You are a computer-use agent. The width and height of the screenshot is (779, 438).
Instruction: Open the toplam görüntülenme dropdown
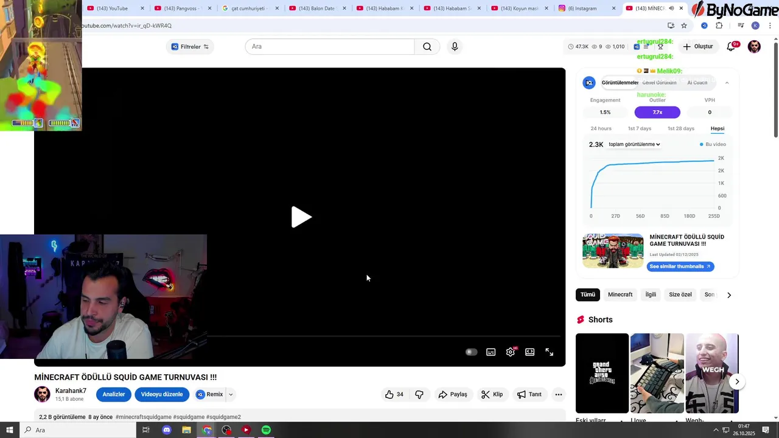coord(634,144)
